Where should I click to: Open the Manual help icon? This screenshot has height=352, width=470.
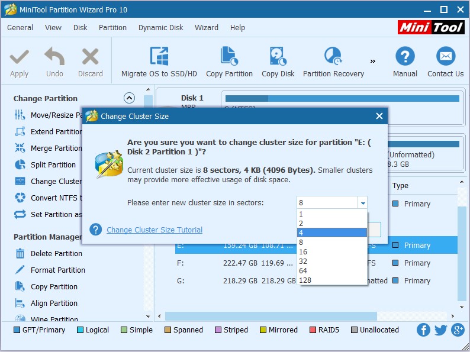point(405,56)
